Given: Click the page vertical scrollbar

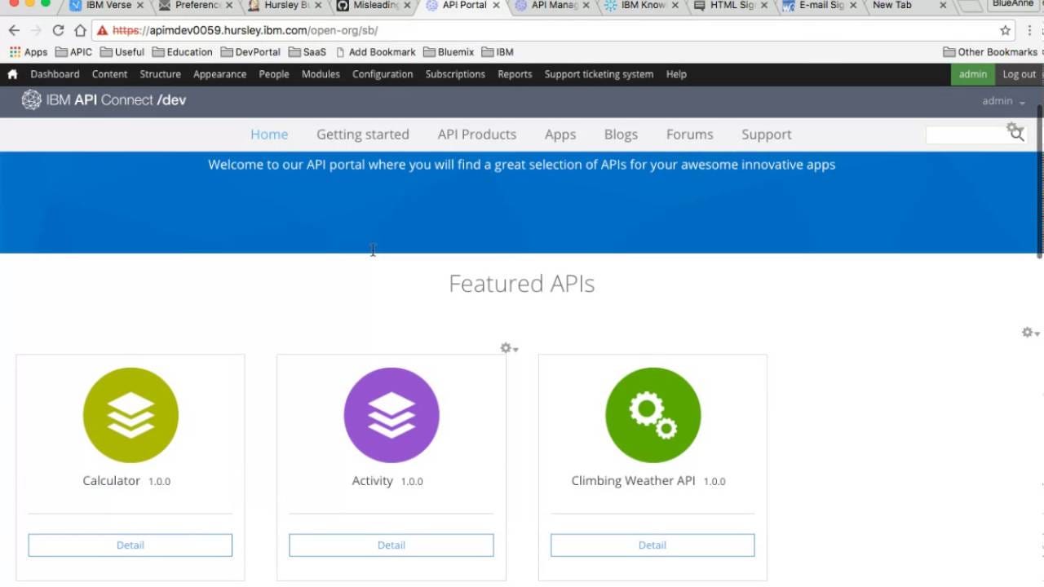Looking at the screenshot, I should point(1039,181).
